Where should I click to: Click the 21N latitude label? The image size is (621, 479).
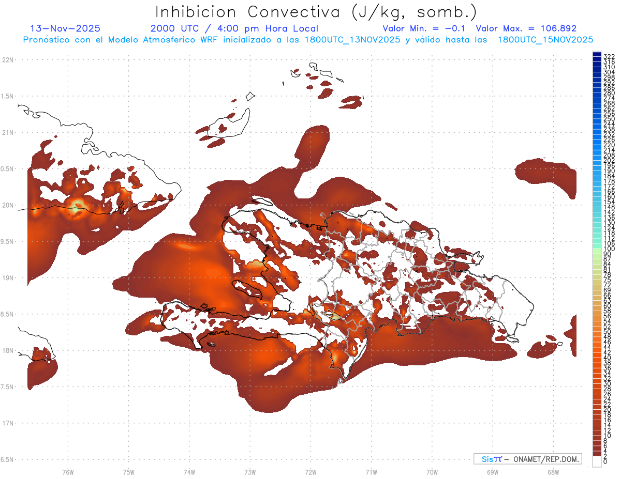coord(8,132)
